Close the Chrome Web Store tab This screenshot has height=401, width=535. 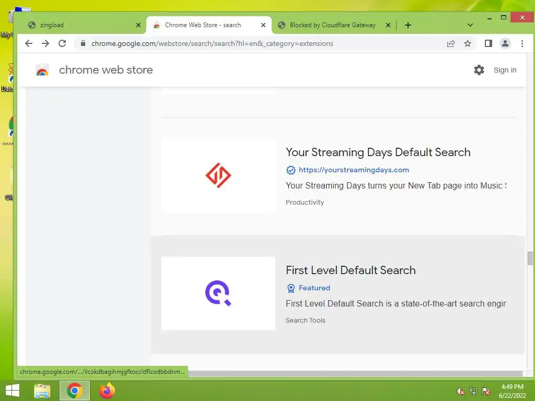pyautogui.click(x=263, y=25)
